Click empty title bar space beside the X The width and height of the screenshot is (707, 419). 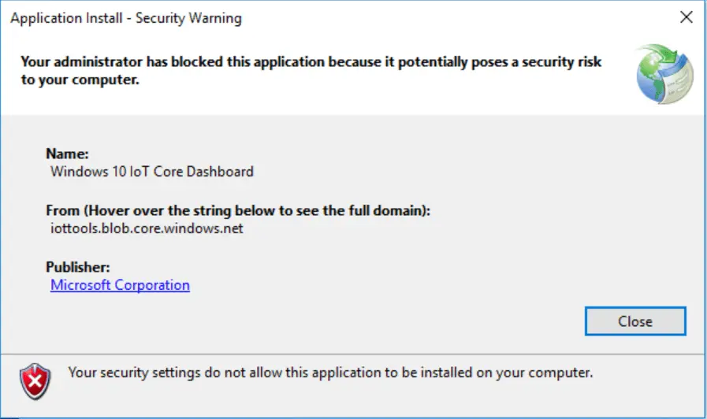coord(473,18)
